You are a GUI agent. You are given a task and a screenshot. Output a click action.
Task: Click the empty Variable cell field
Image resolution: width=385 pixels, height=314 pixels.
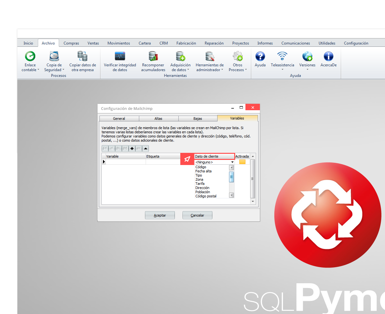tap(125, 162)
